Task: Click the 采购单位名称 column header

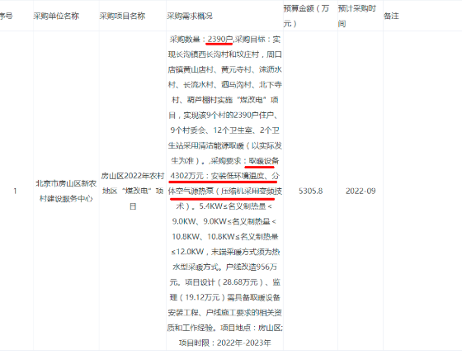Action: tap(56, 16)
